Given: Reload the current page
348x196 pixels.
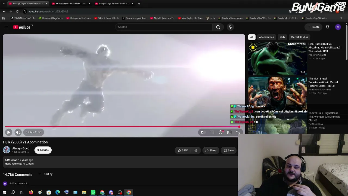Looking at the screenshot, I should coord(17,11).
